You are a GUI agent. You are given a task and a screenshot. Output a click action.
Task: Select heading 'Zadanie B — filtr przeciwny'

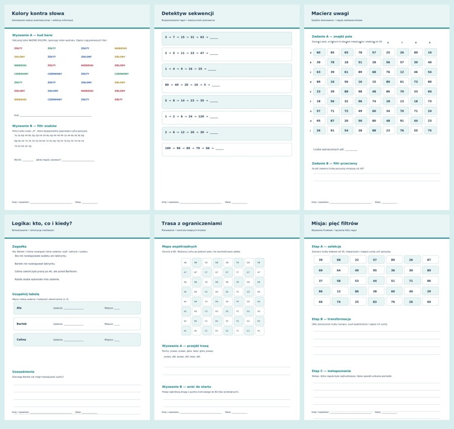(x=334, y=164)
